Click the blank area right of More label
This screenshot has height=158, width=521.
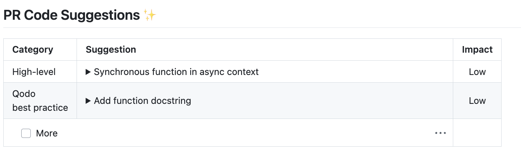click(245, 133)
